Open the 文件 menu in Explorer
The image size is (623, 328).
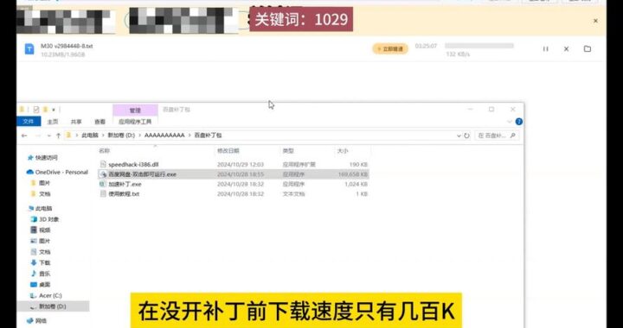29,122
